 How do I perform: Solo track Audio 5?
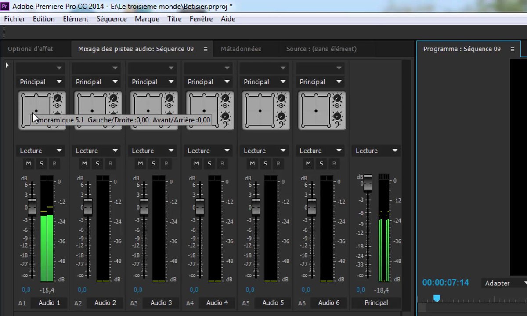point(265,164)
